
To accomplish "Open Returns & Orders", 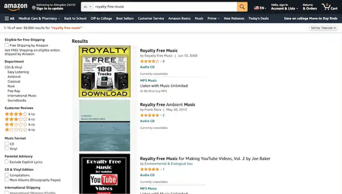I will pos(310,7).
